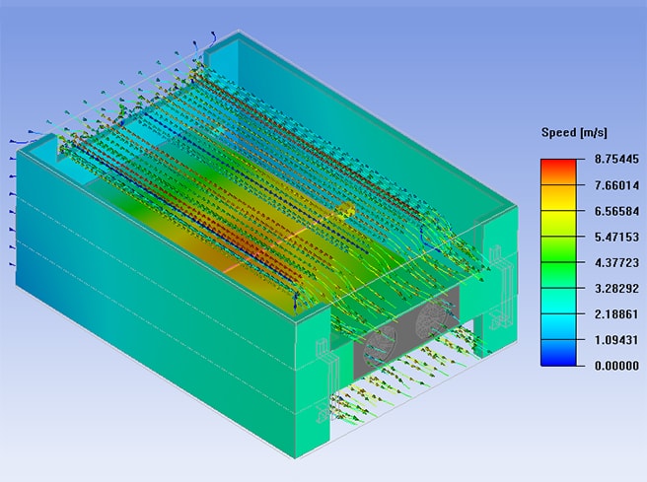Select the gray fan tray with circular fans

tap(406, 332)
